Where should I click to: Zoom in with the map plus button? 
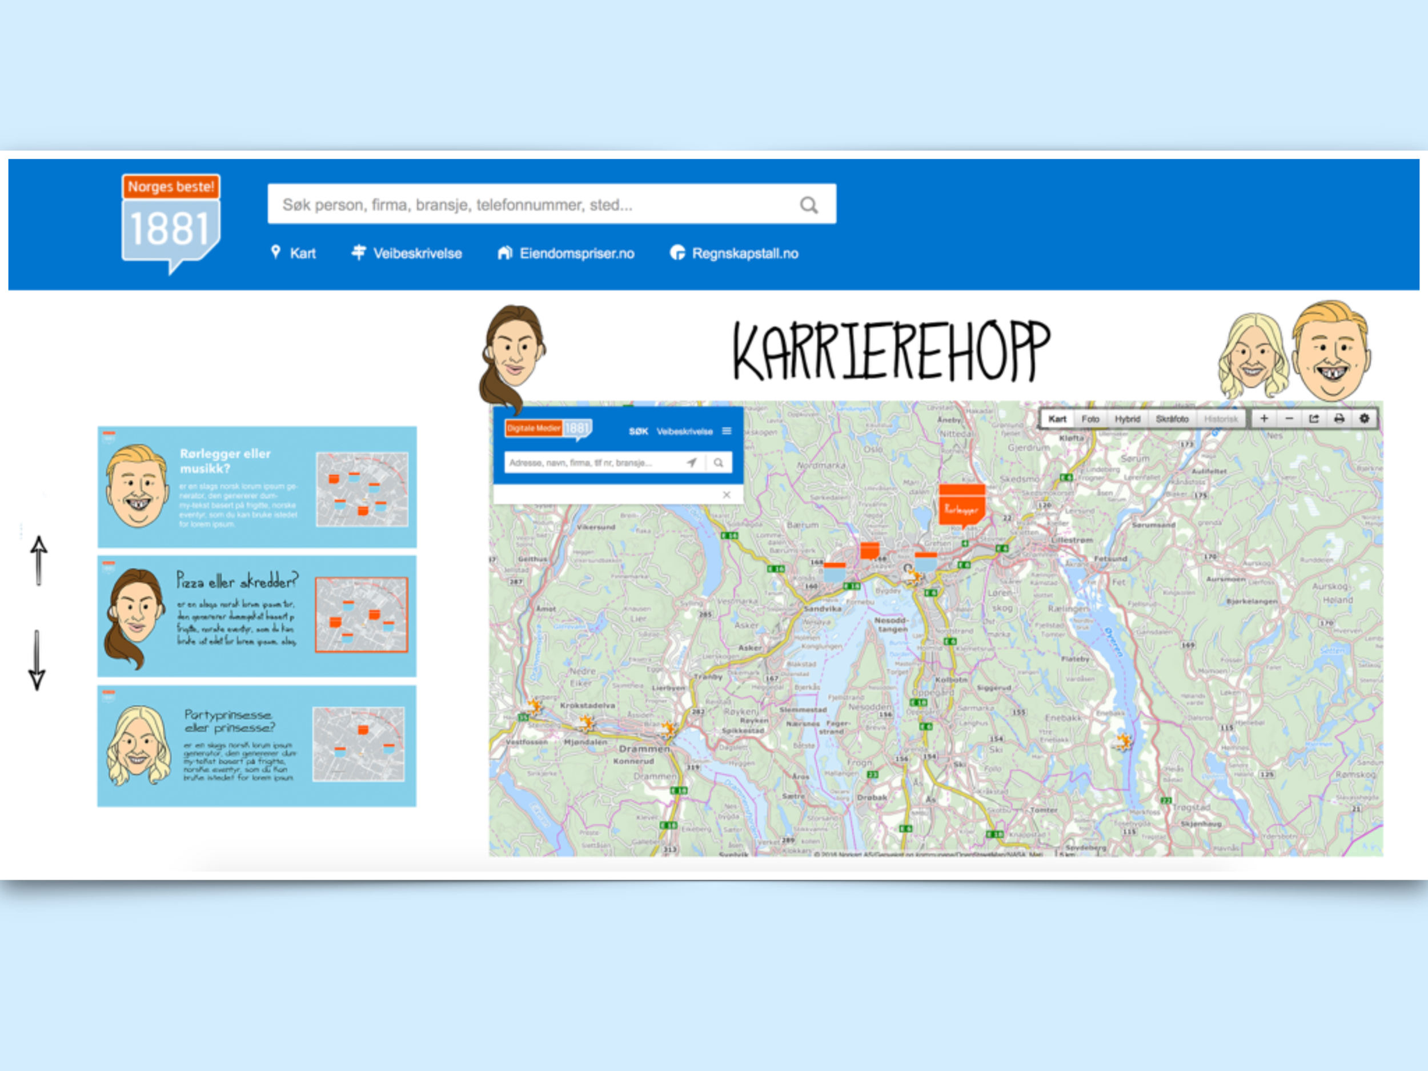pos(1264,418)
